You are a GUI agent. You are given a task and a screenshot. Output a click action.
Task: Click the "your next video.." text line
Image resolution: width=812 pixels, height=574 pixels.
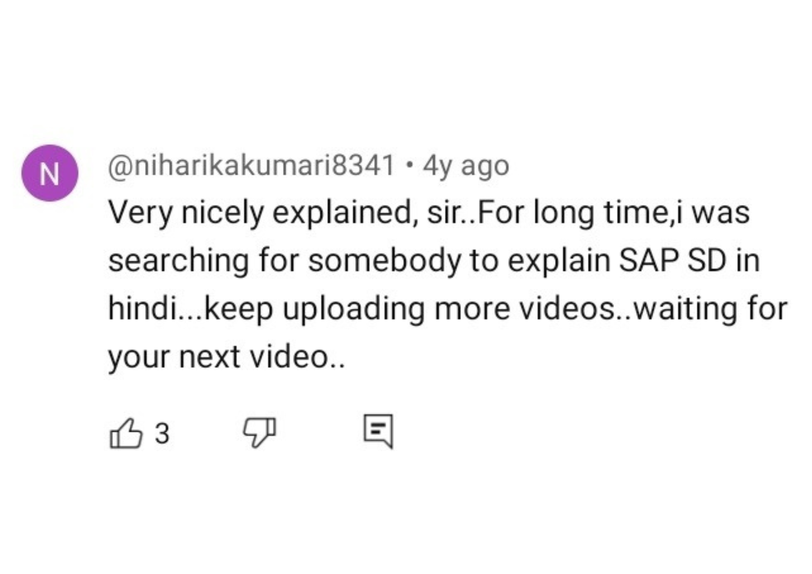(226, 357)
